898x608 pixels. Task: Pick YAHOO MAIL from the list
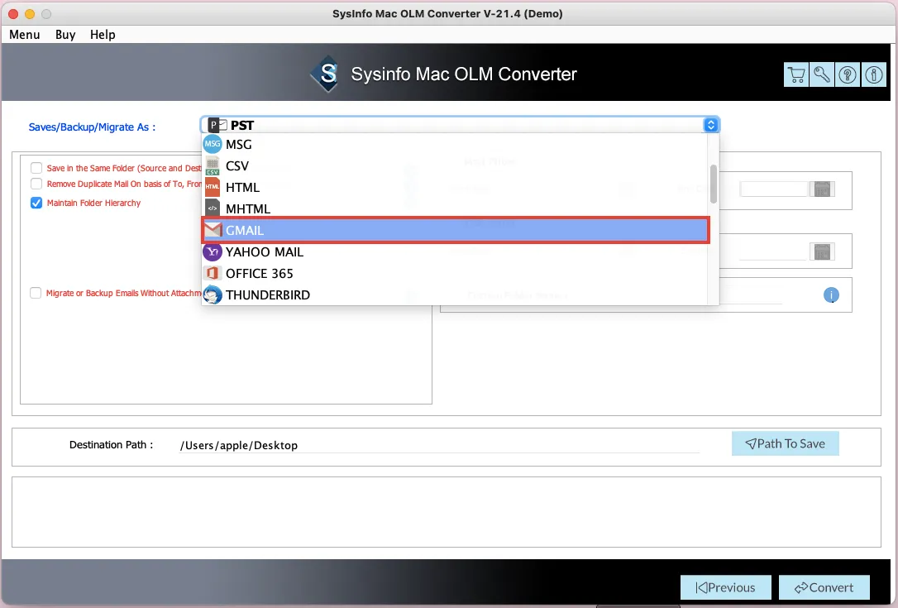tap(456, 251)
